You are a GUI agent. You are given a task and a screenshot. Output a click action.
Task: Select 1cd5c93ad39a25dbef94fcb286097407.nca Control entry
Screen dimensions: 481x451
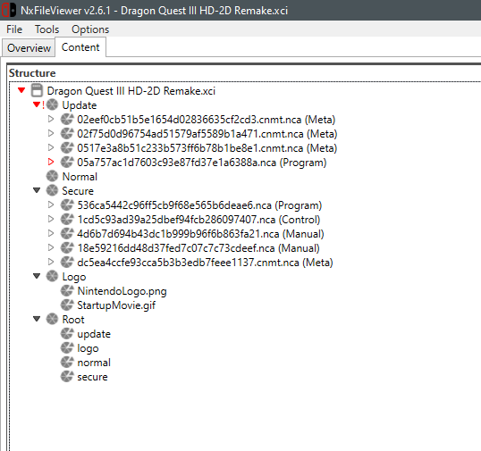coord(198,220)
